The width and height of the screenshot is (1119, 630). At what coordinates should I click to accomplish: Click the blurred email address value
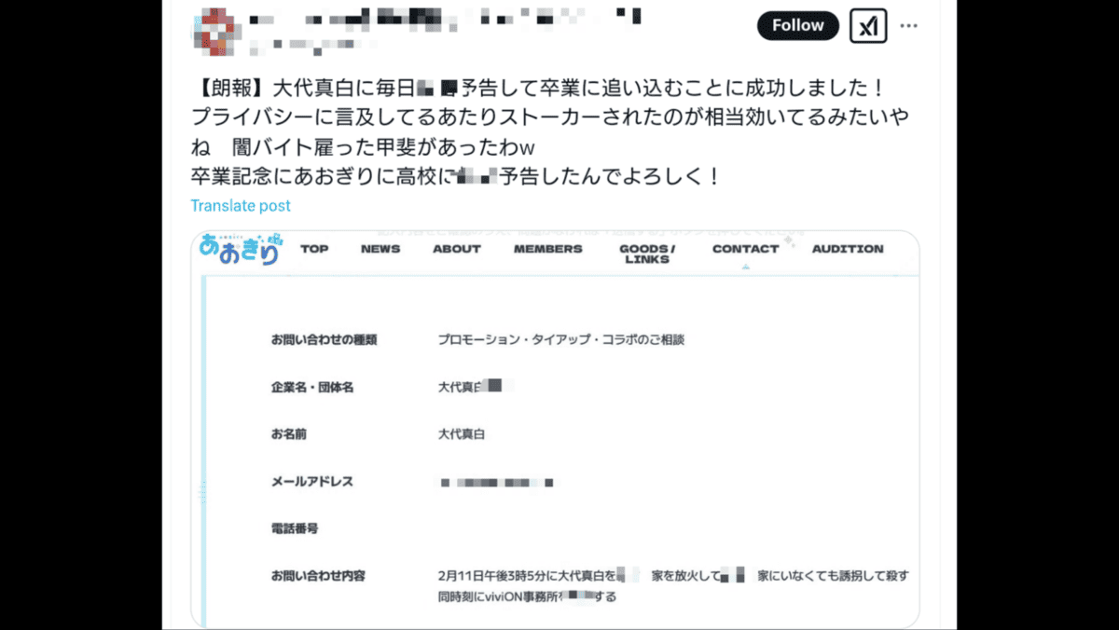point(497,483)
